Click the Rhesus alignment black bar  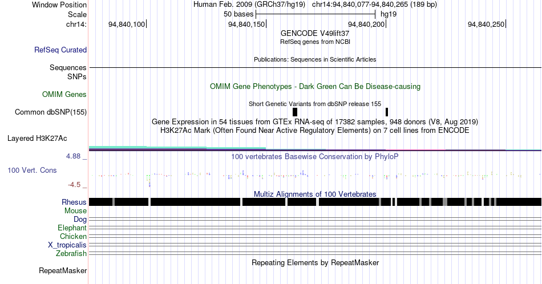coord(315,202)
